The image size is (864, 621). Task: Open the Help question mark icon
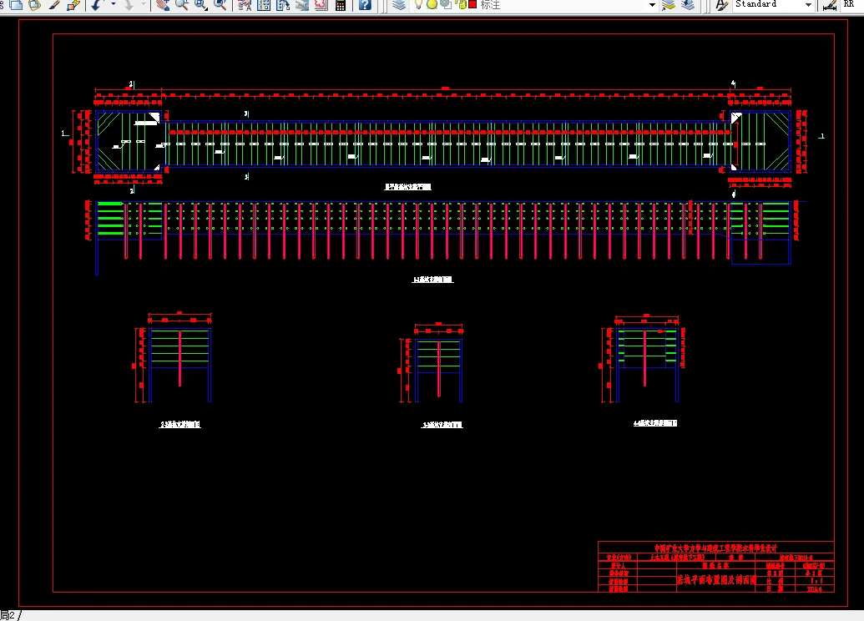click(365, 5)
